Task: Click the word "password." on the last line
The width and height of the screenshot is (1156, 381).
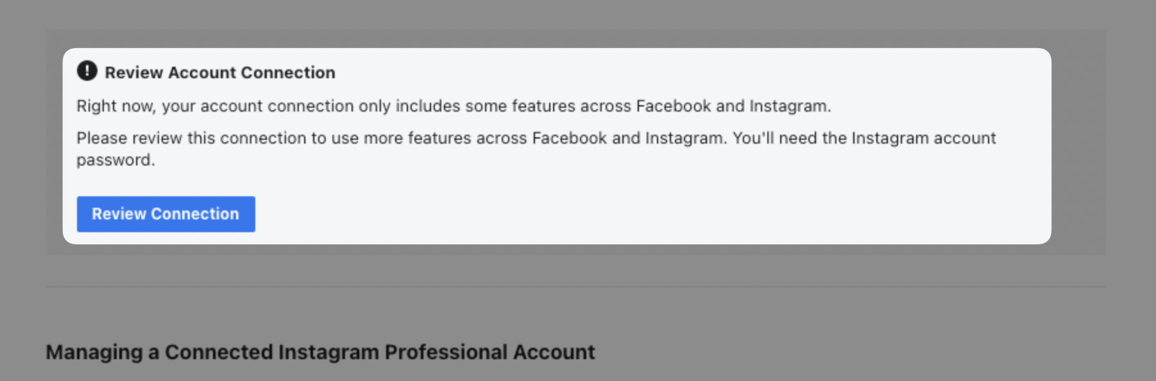Action: [115, 160]
